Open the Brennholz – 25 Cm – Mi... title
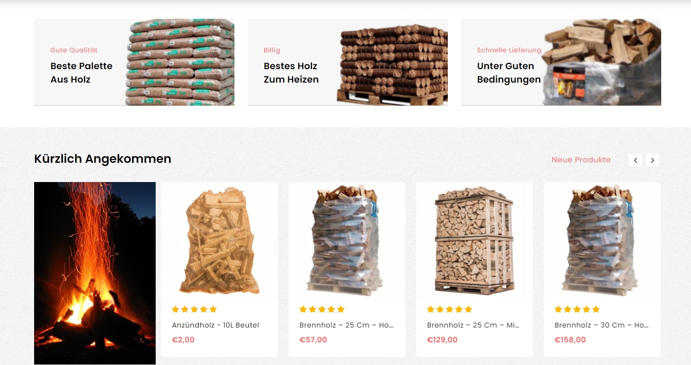The image size is (691, 365). click(473, 325)
